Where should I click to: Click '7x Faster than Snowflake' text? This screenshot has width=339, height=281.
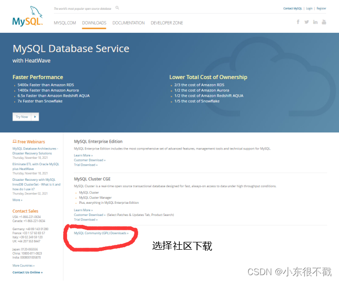coord(40,101)
